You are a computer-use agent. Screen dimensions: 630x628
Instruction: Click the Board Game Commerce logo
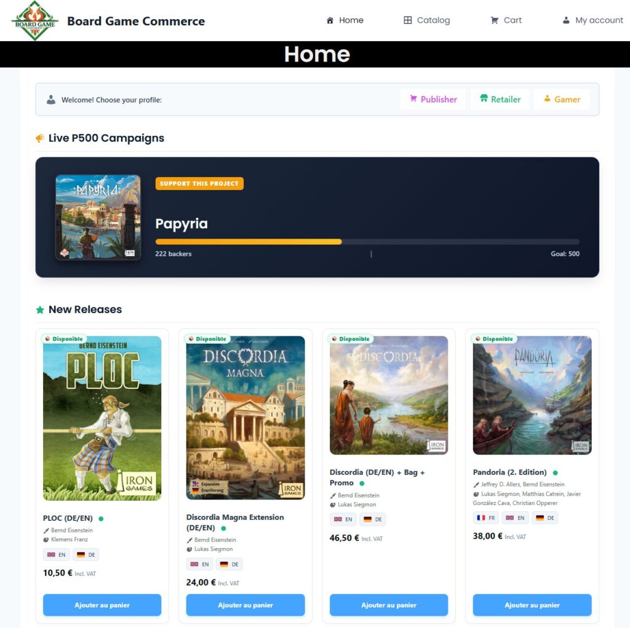[35, 21]
